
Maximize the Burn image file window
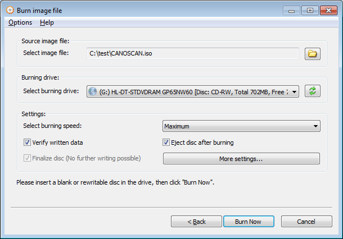coord(309,10)
